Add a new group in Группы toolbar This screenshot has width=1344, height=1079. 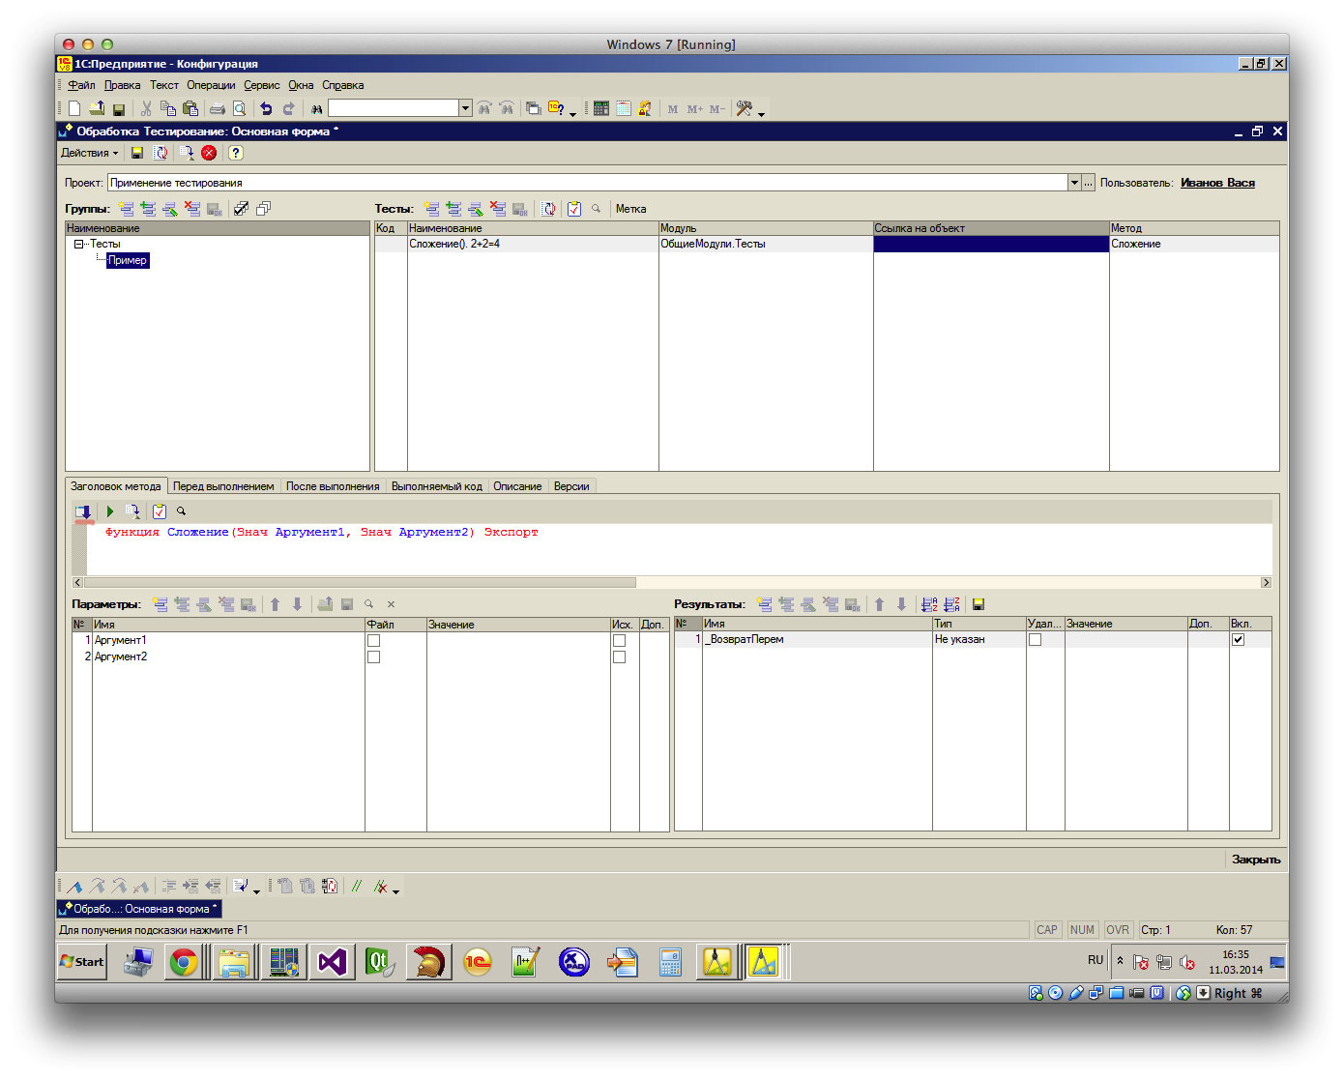(126, 209)
